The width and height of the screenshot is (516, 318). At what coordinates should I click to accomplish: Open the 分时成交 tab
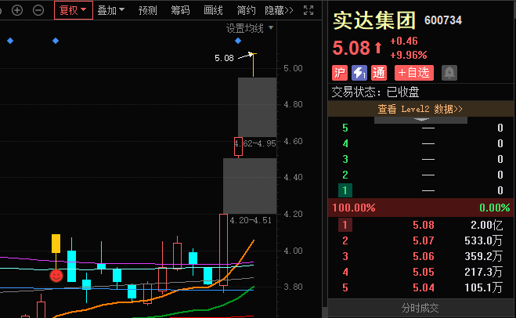(x=420, y=308)
